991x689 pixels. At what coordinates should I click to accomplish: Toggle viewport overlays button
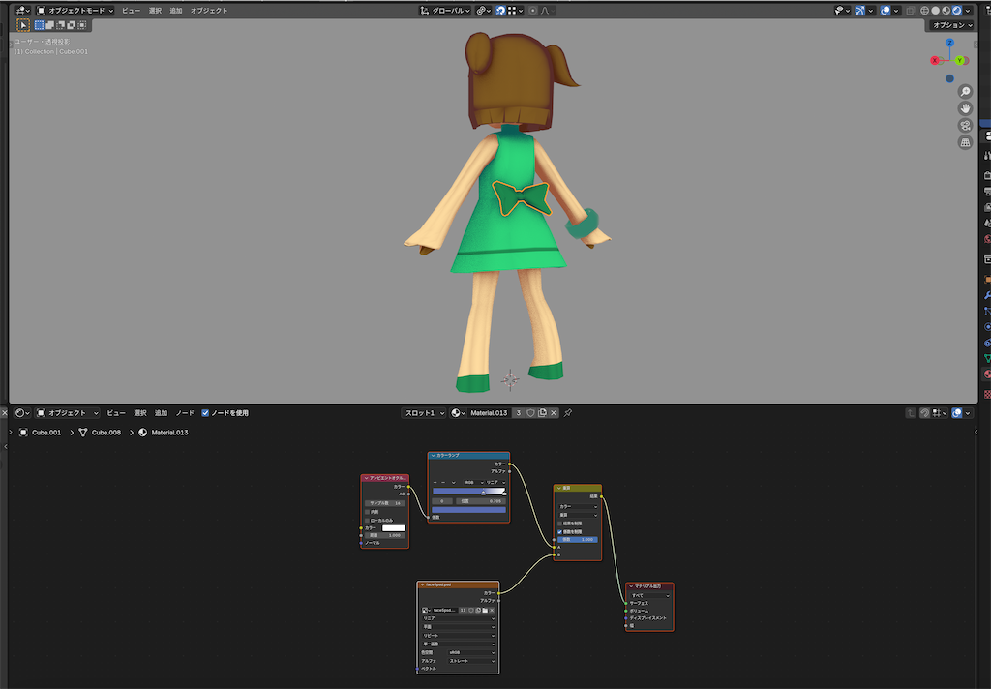tap(886, 10)
